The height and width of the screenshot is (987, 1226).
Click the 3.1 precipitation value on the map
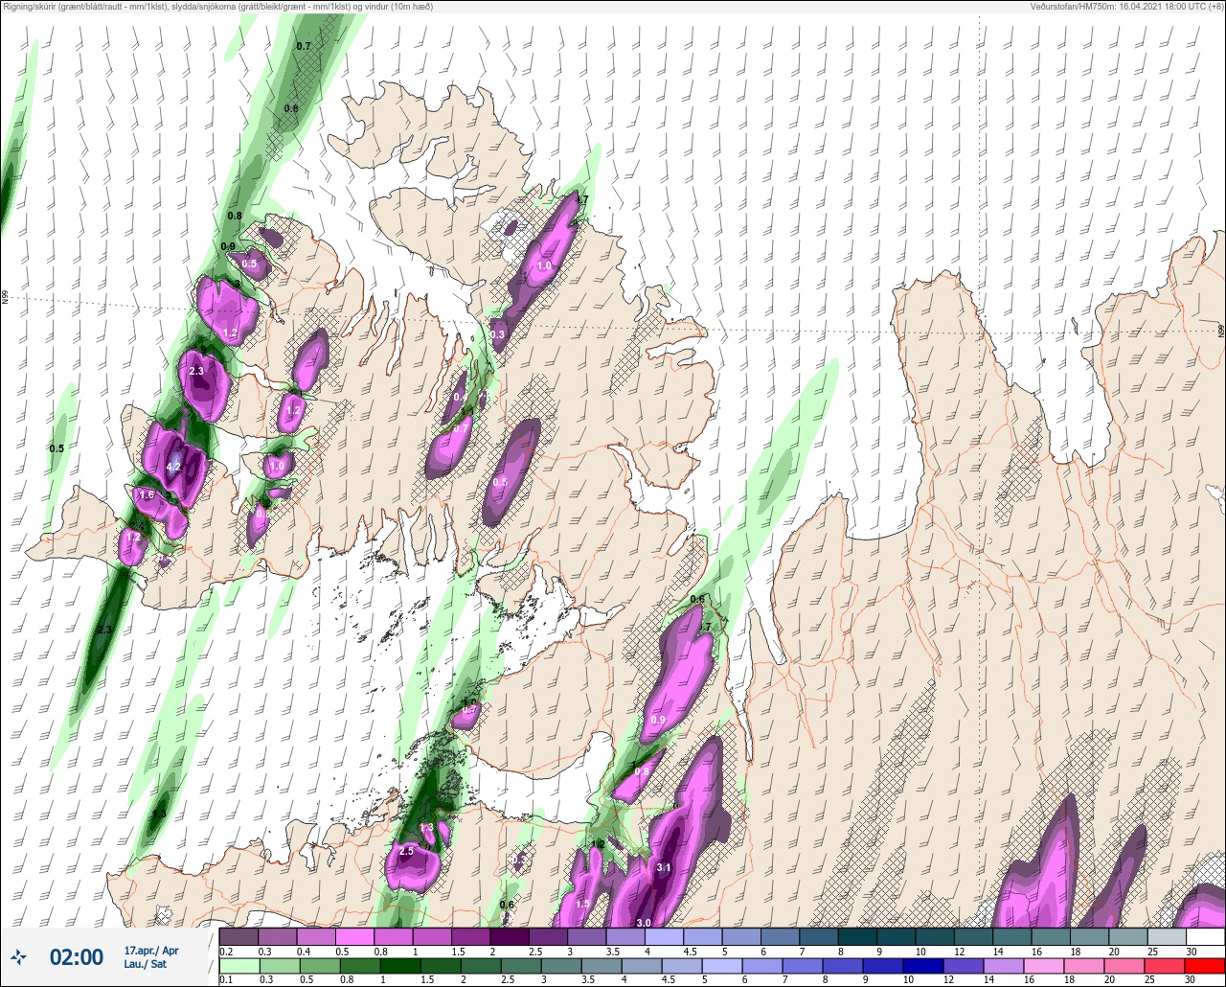click(x=665, y=867)
